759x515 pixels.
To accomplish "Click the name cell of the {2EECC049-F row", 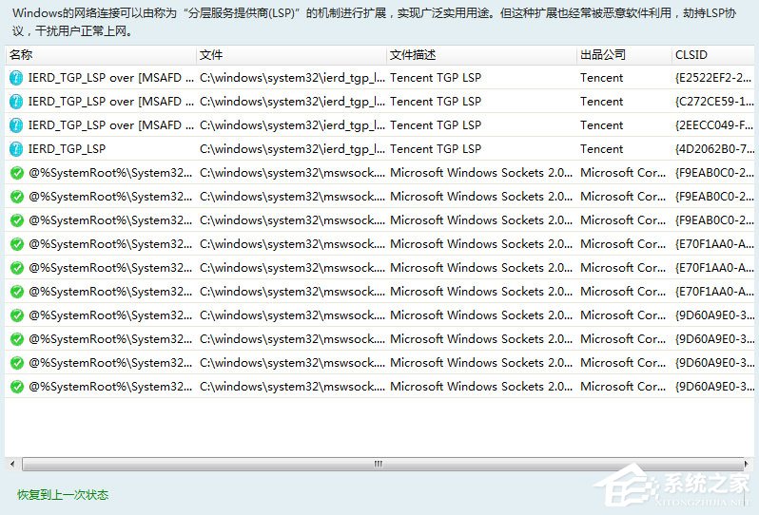I will 111,125.
